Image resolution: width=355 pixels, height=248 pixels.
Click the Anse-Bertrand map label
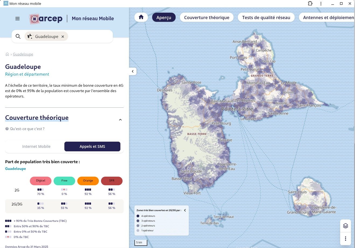[245, 42]
